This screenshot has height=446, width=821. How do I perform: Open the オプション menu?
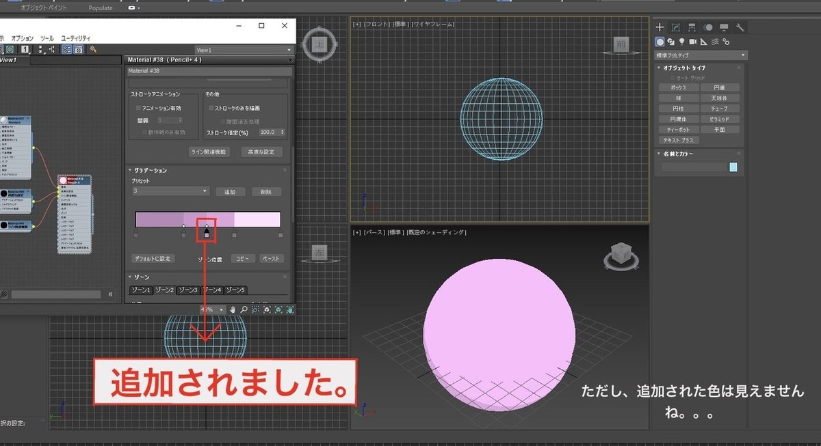coord(22,38)
